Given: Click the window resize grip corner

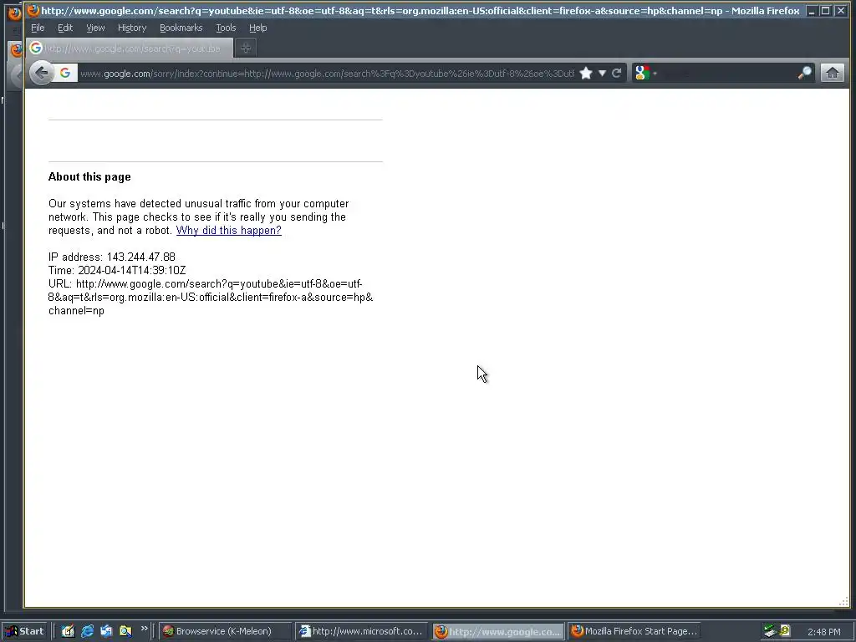Looking at the screenshot, I should tap(843, 601).
